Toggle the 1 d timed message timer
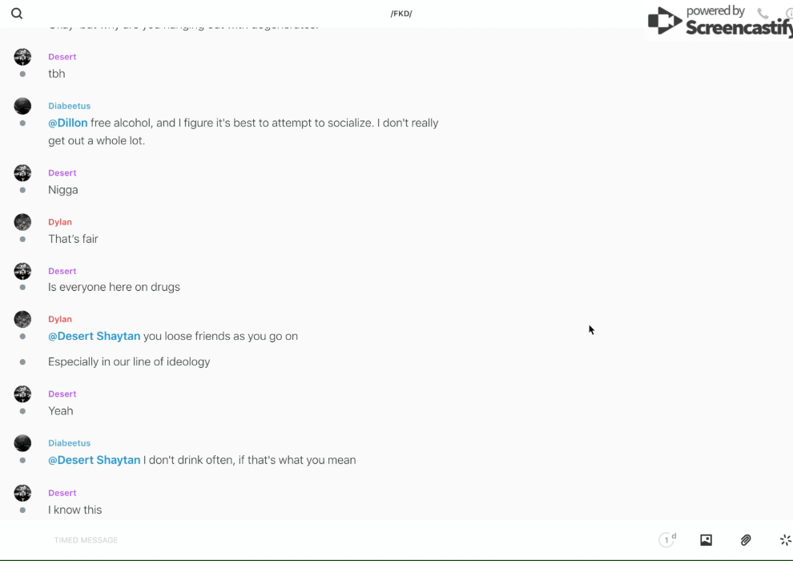This screenshot has width=793, height=561. [667, 540]
